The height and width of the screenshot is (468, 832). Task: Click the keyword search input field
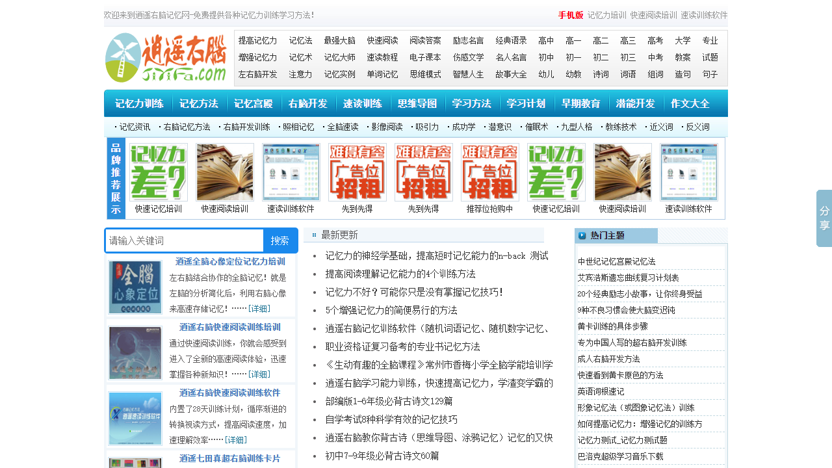click(185, 240)
